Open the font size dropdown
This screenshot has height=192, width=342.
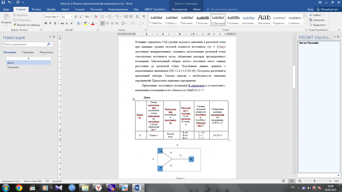coord(72,17)
